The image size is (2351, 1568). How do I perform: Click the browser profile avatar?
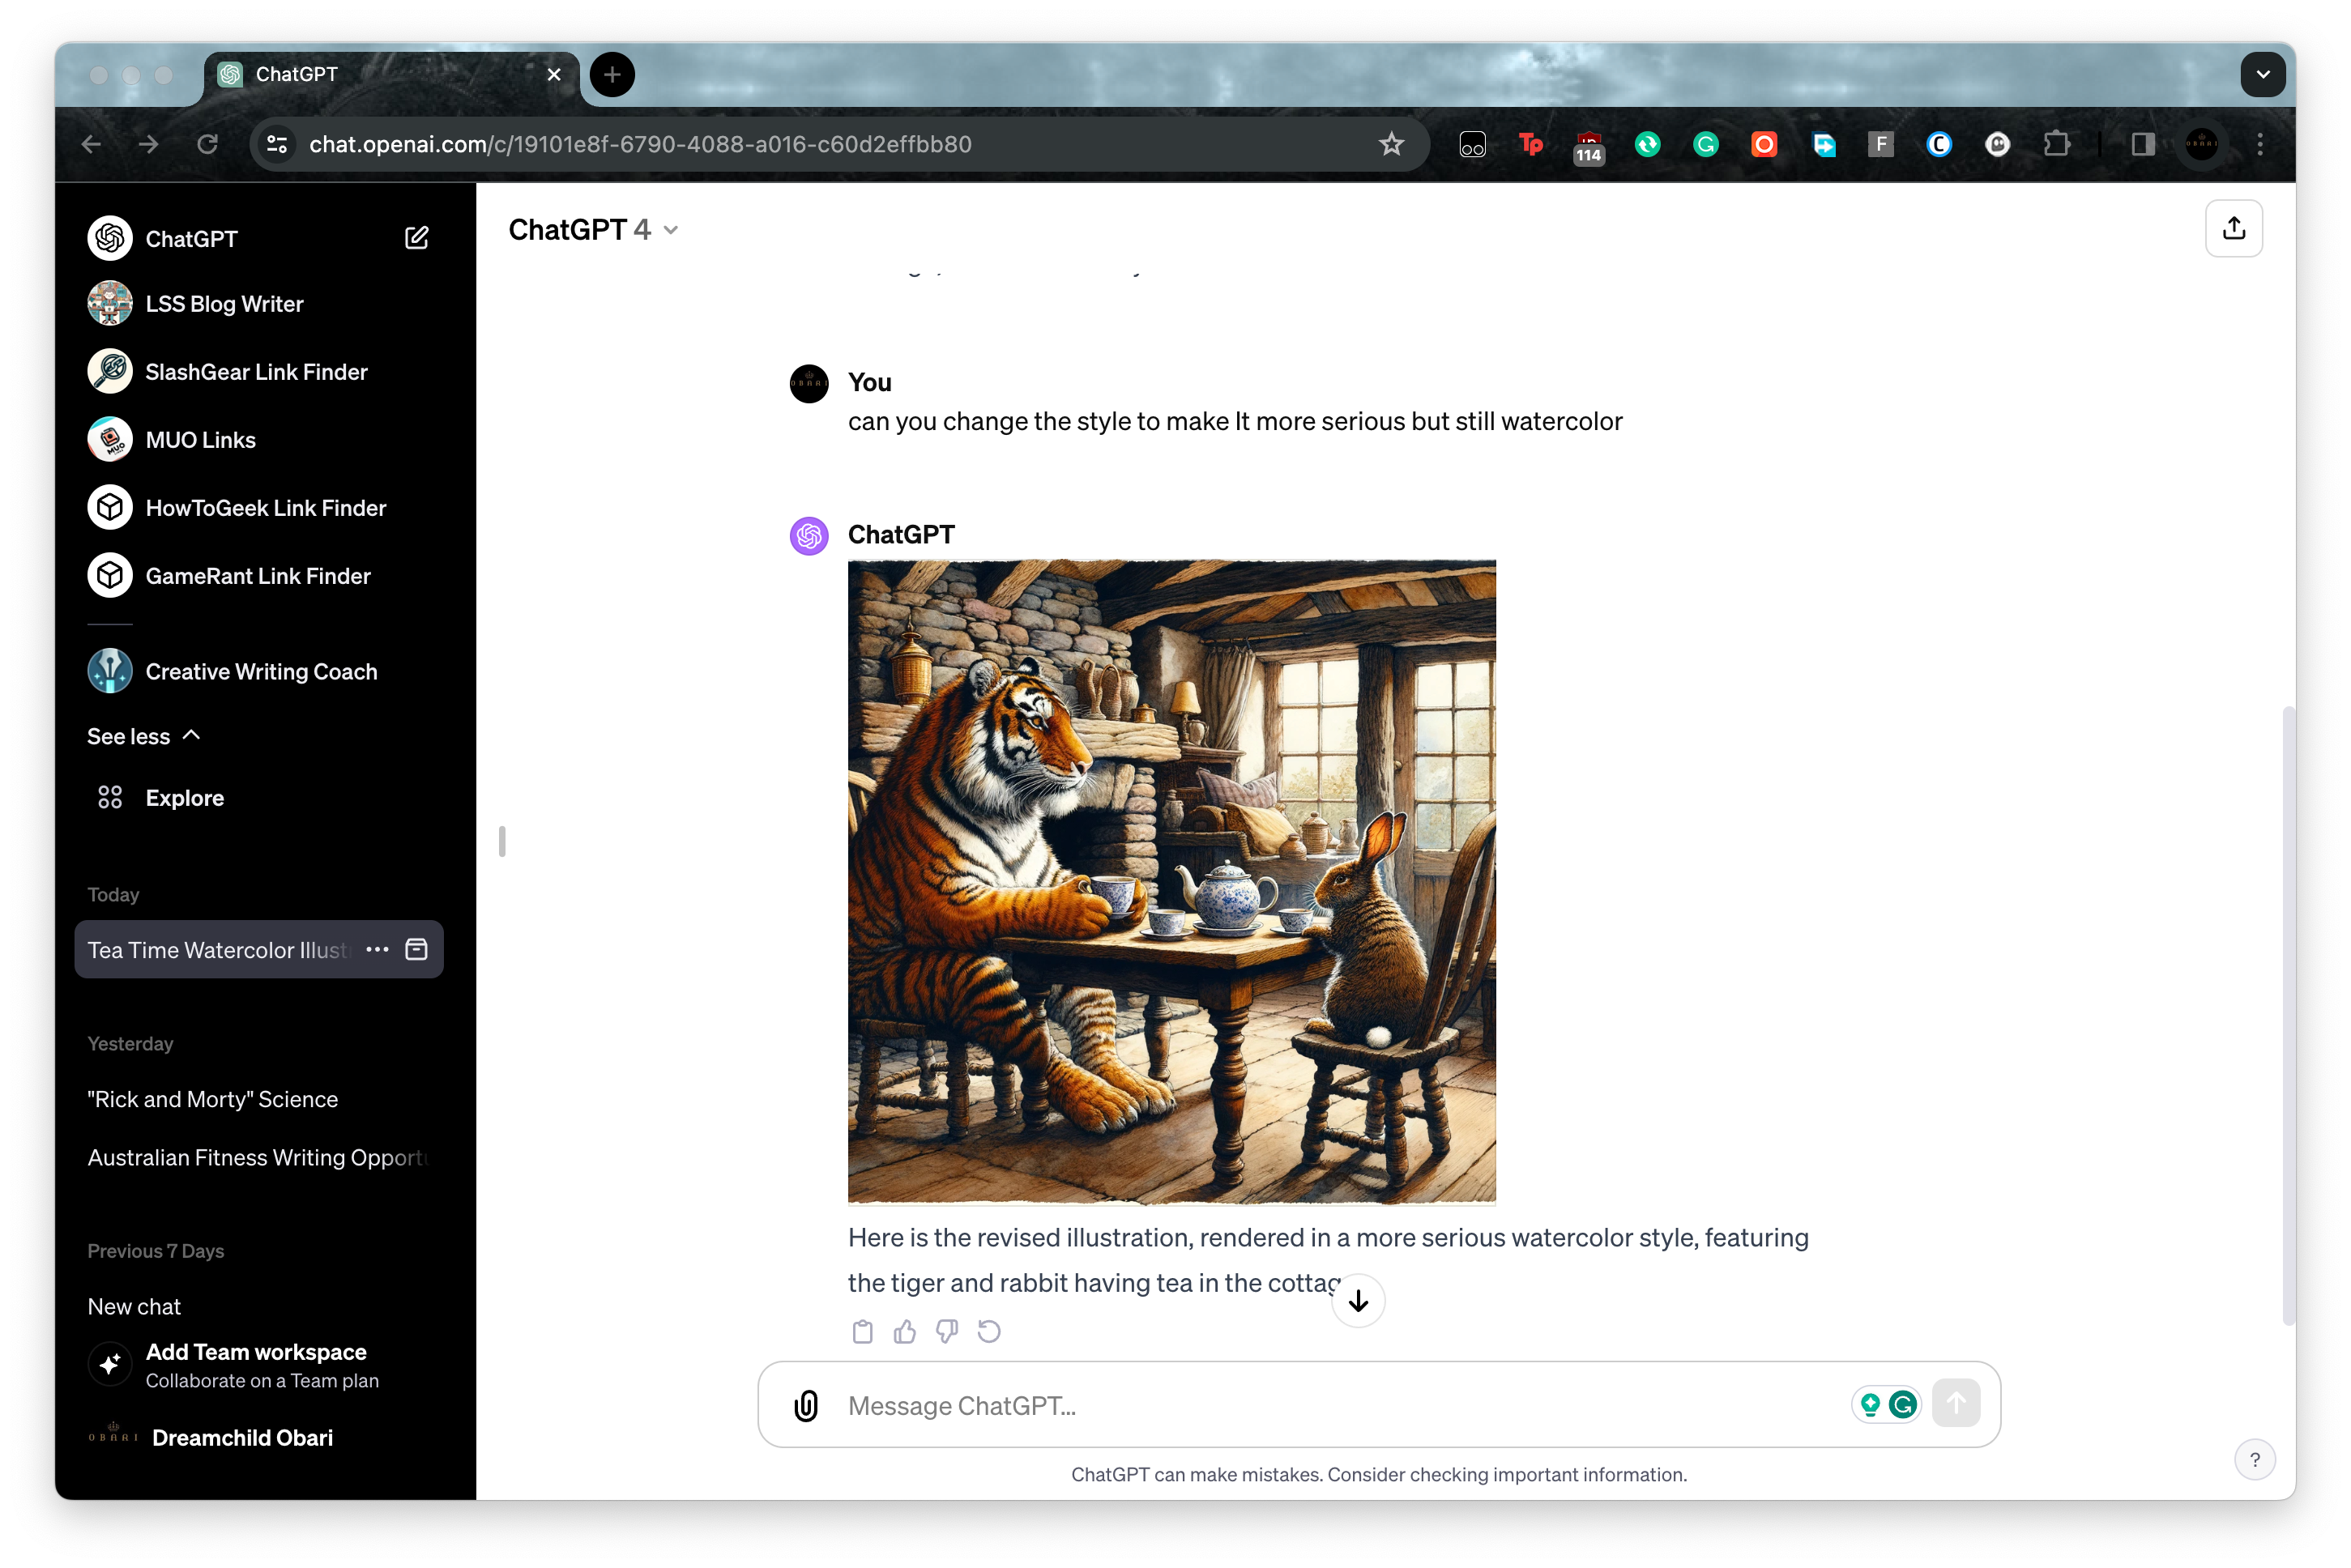[x=2200, y=144]
